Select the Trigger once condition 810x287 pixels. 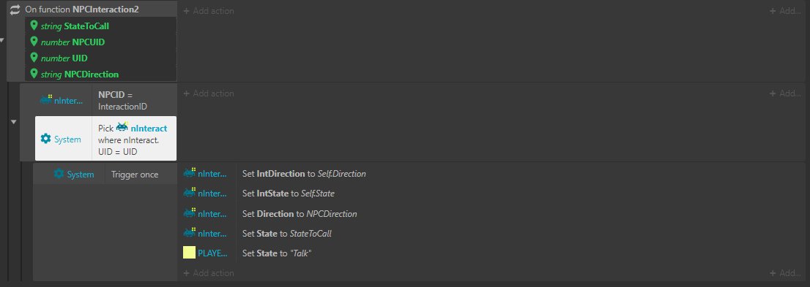(x=135, y=174)
